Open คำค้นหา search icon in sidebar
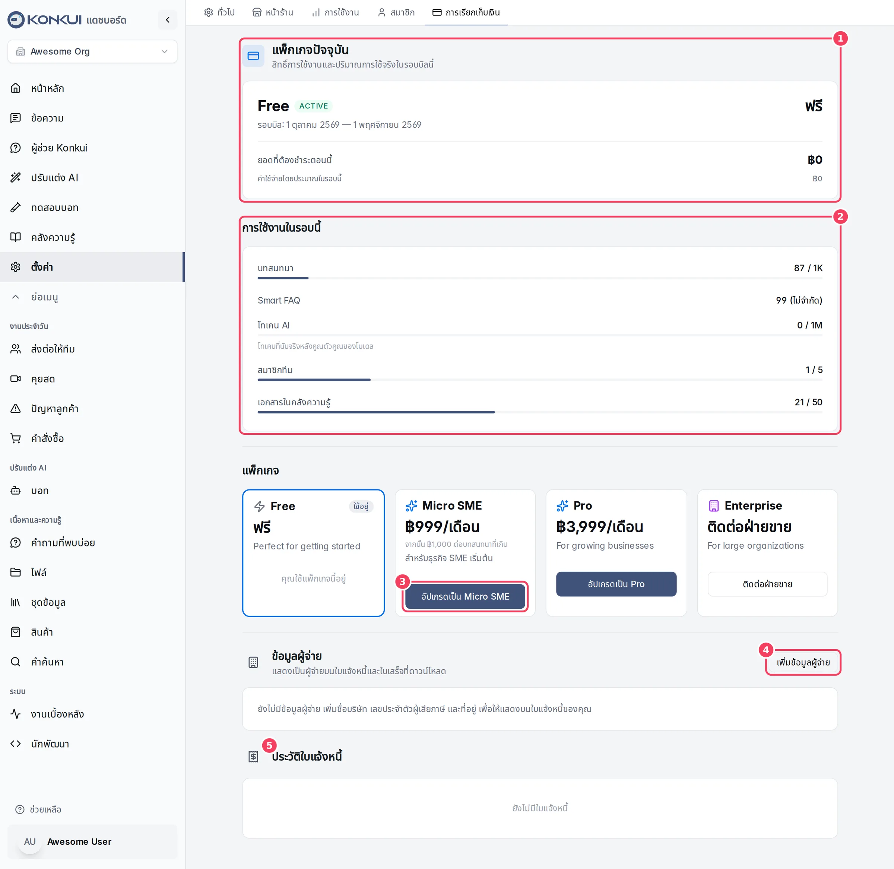Screen dimensions: 894x869 [16, 662]
